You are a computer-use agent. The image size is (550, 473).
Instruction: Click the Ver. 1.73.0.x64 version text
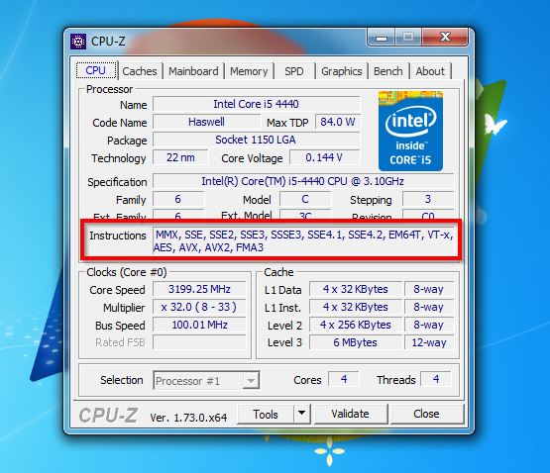click(188, 418)
